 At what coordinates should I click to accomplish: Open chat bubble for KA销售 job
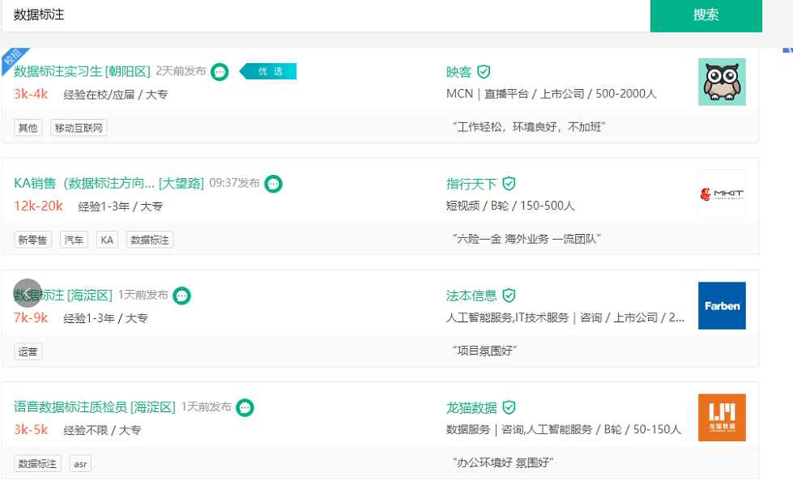274,184
